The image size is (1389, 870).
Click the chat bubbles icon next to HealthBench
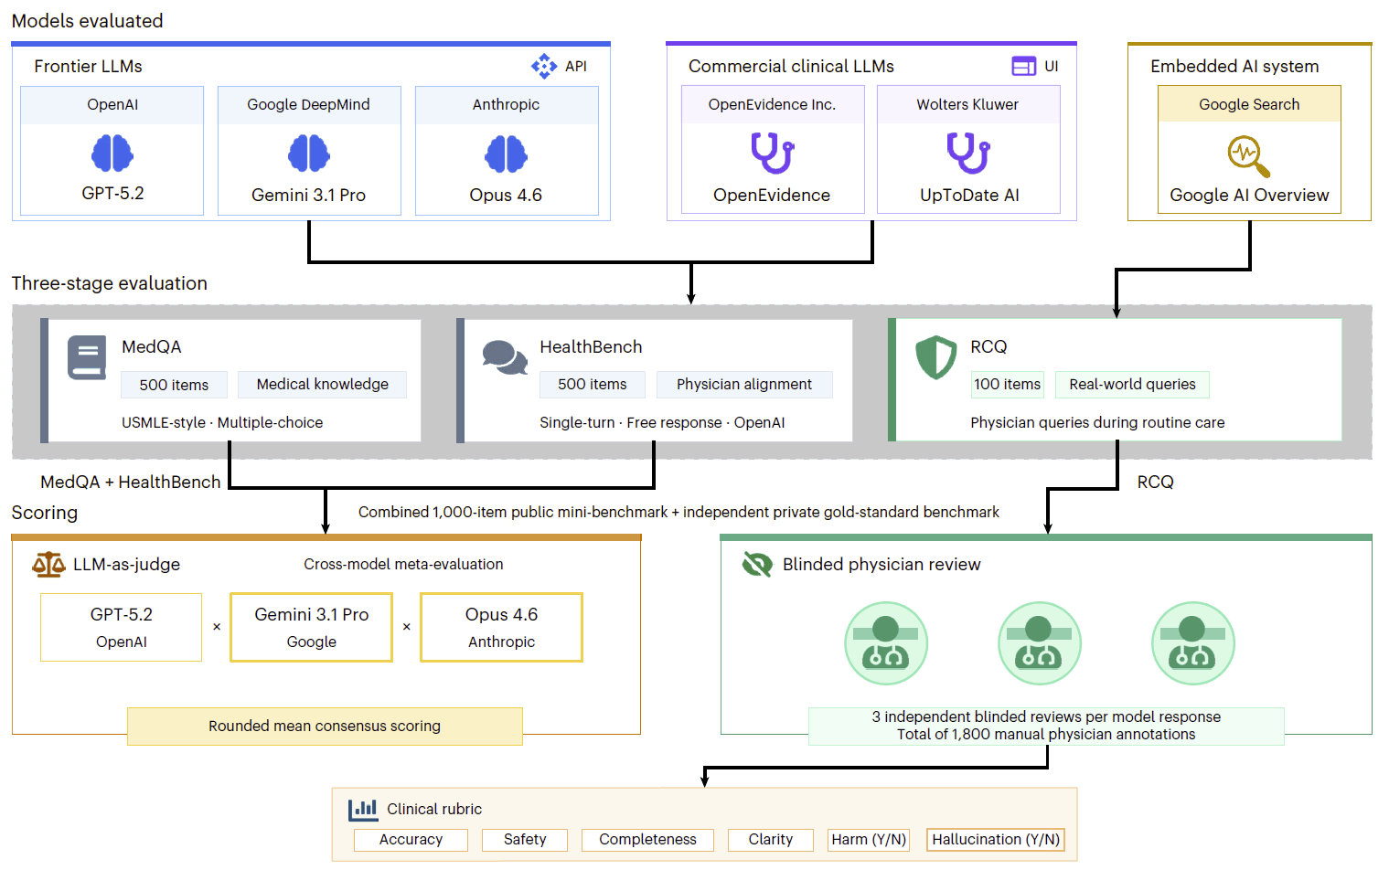coord(505,357)
